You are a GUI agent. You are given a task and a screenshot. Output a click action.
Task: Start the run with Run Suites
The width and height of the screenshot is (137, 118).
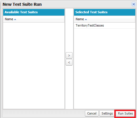(125, 113)
